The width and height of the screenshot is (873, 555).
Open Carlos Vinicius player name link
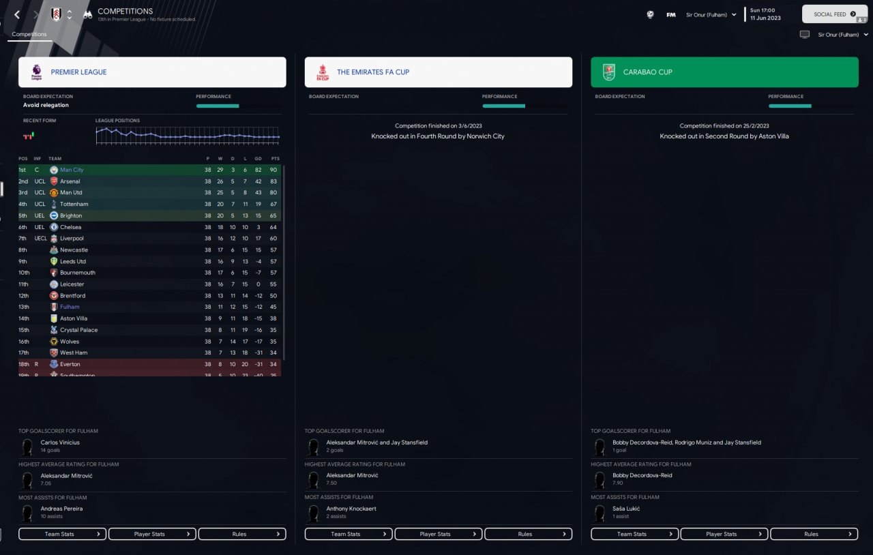(x=60, y=442)
